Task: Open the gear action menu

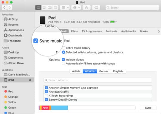Action: pyautogui.click(x=76, y=7)
